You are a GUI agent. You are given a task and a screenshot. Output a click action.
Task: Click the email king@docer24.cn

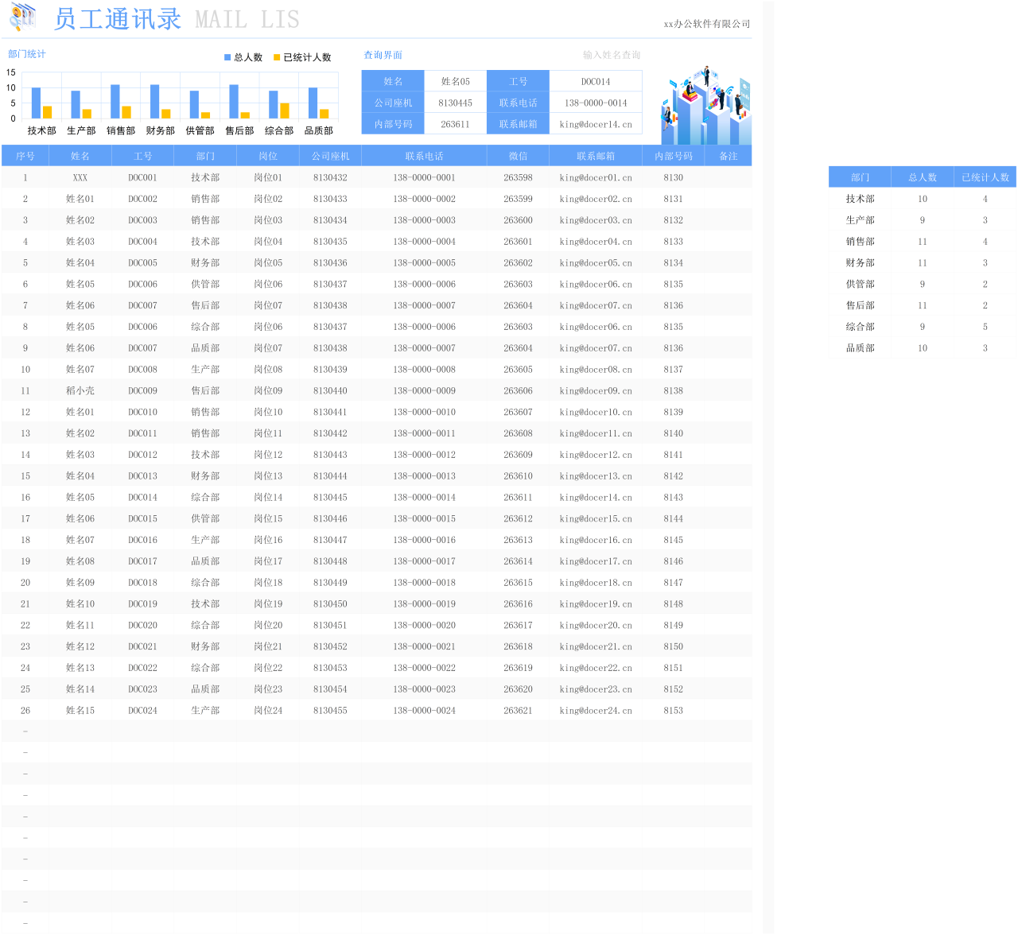596,711
